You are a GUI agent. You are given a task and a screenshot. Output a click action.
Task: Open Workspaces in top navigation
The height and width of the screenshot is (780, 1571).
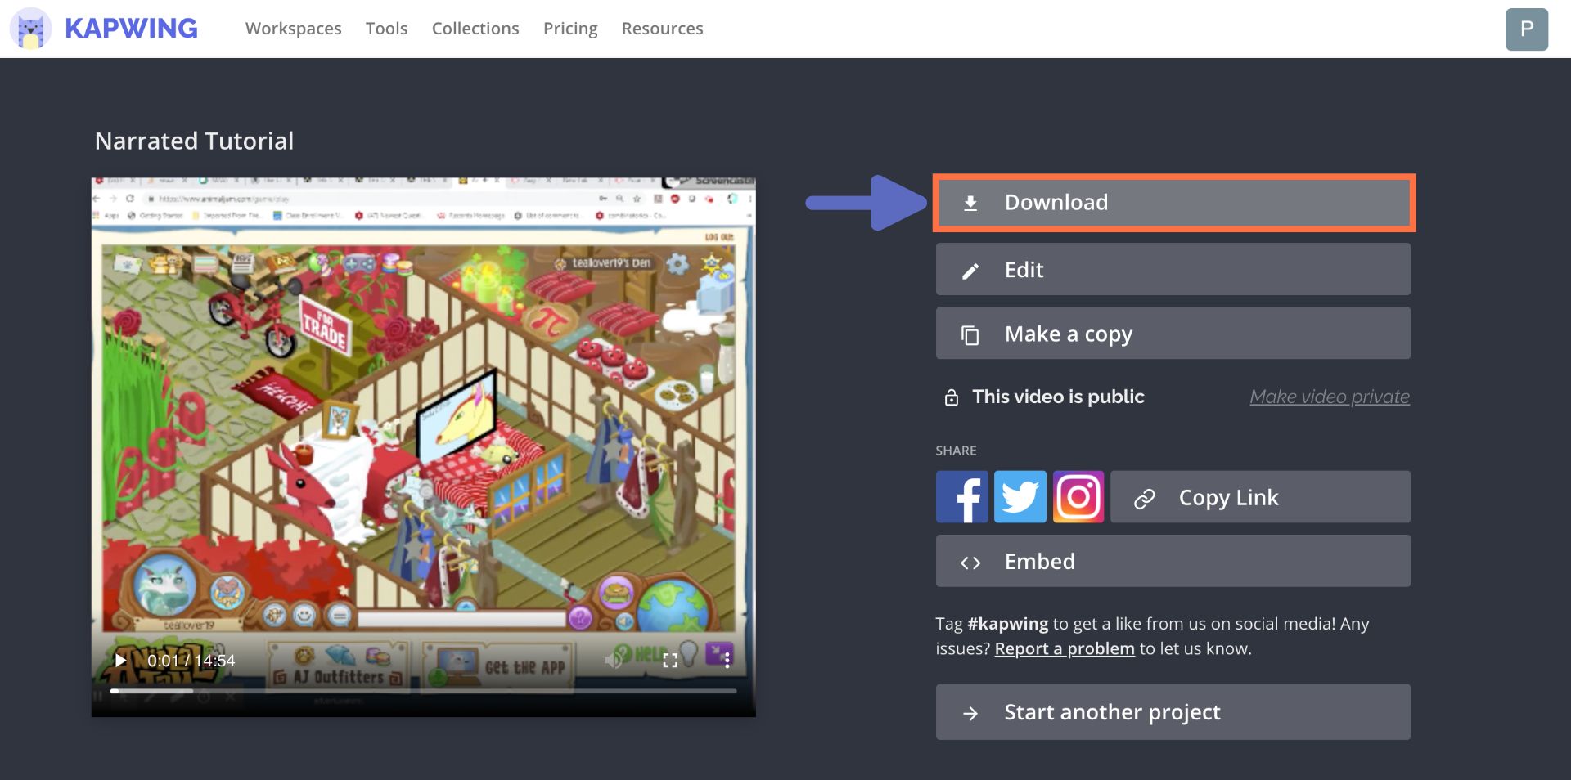click(293, 29)
